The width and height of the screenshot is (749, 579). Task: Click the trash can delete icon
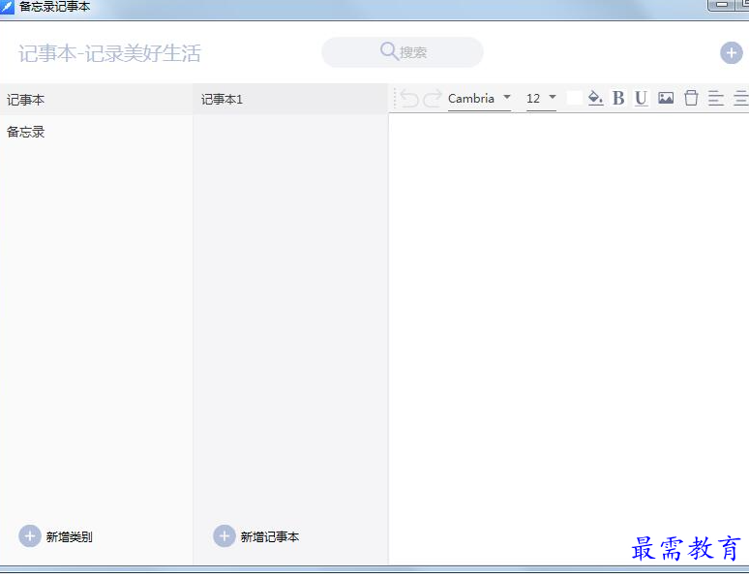pyautogui.click(x=691, y=98)
